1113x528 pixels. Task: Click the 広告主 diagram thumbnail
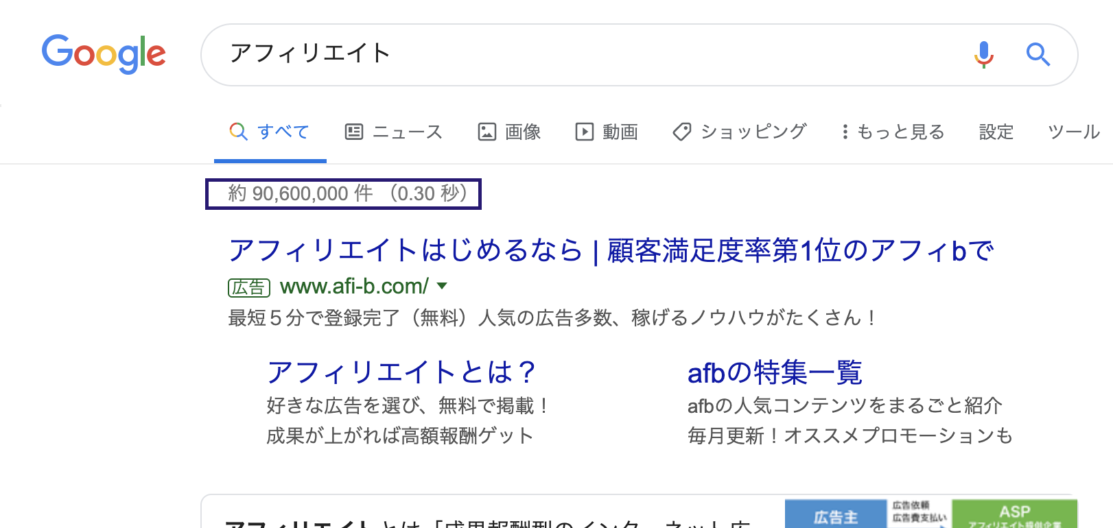[x=931, y=514]
